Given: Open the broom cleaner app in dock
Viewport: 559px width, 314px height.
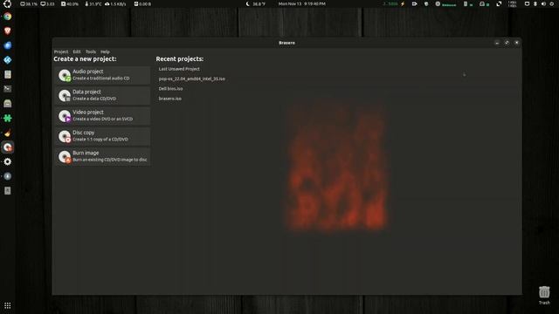Looking at the screenshot, I should (8, 133).
